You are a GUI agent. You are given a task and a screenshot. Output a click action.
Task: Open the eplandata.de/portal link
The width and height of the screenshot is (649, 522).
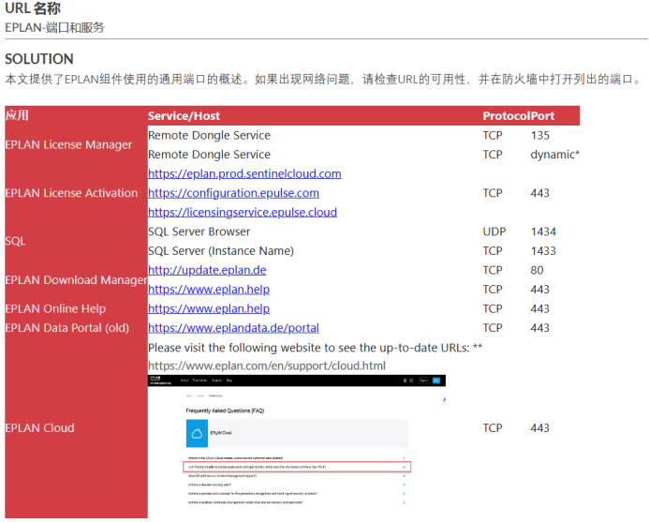pyautogui.click(x=233, y=328)
